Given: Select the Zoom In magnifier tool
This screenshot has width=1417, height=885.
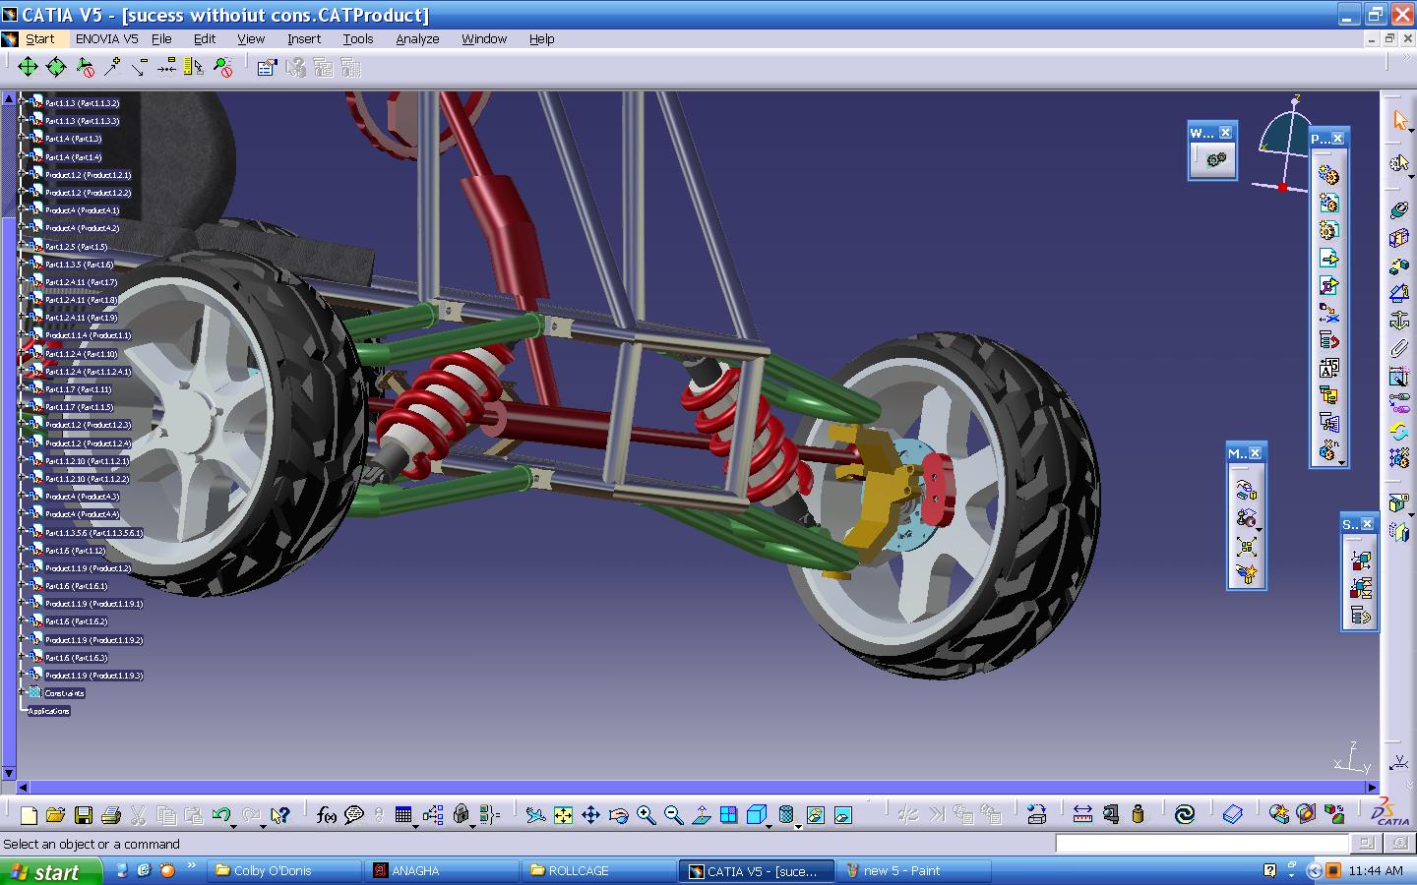Looking at the screenshot, I should click(x=647, y=816).
